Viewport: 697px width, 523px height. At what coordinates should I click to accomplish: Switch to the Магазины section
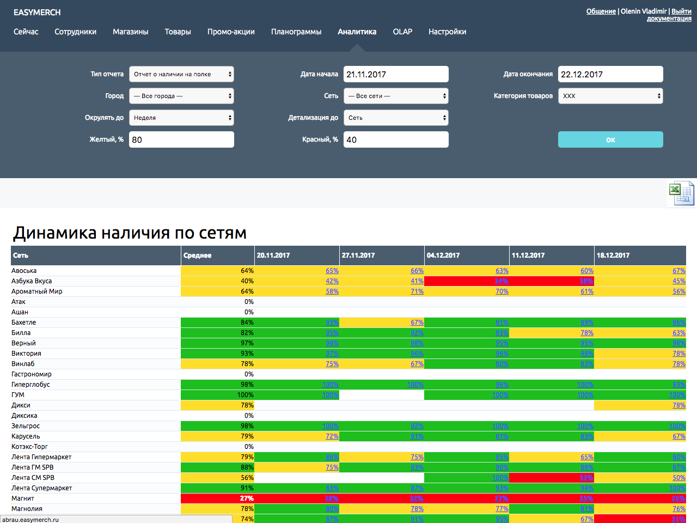[131, 32]
